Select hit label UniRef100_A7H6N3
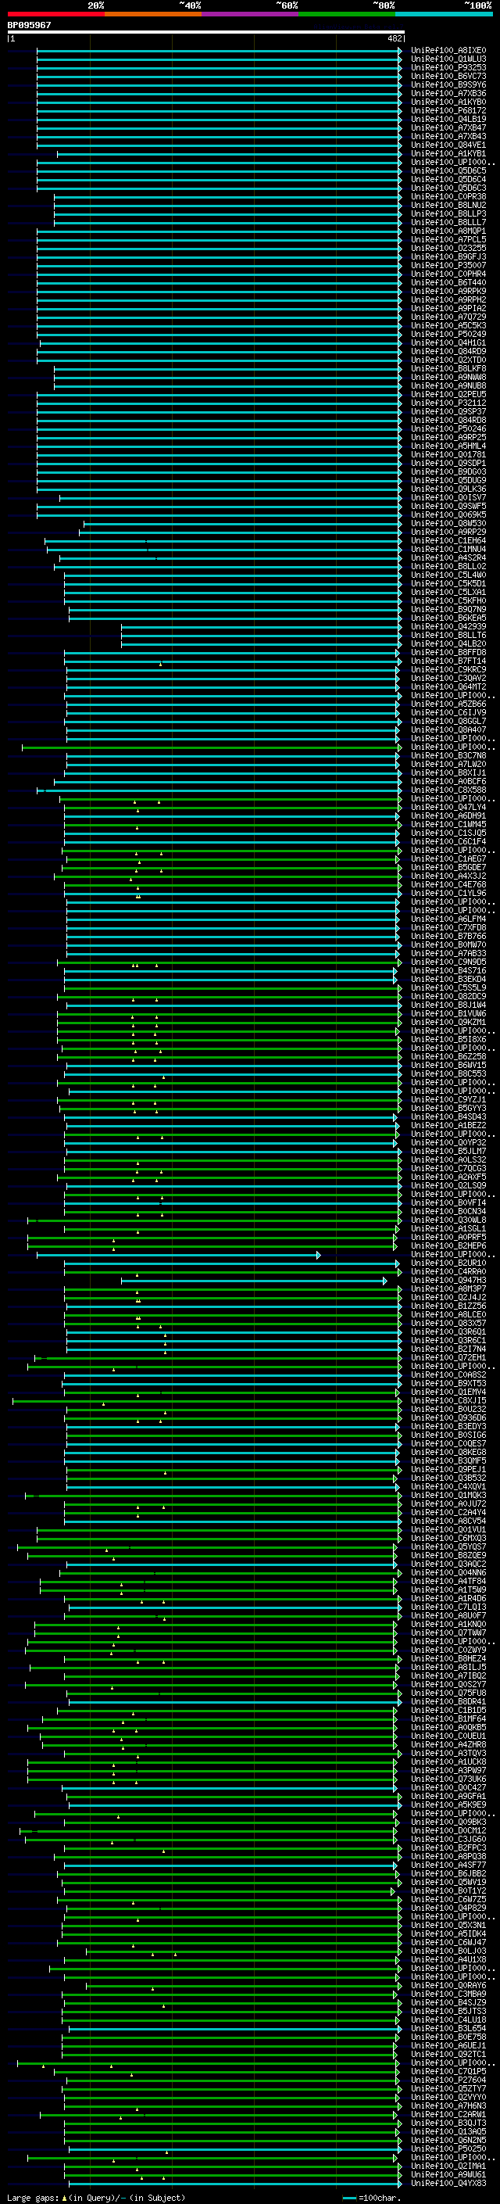 pos(448,2105)
